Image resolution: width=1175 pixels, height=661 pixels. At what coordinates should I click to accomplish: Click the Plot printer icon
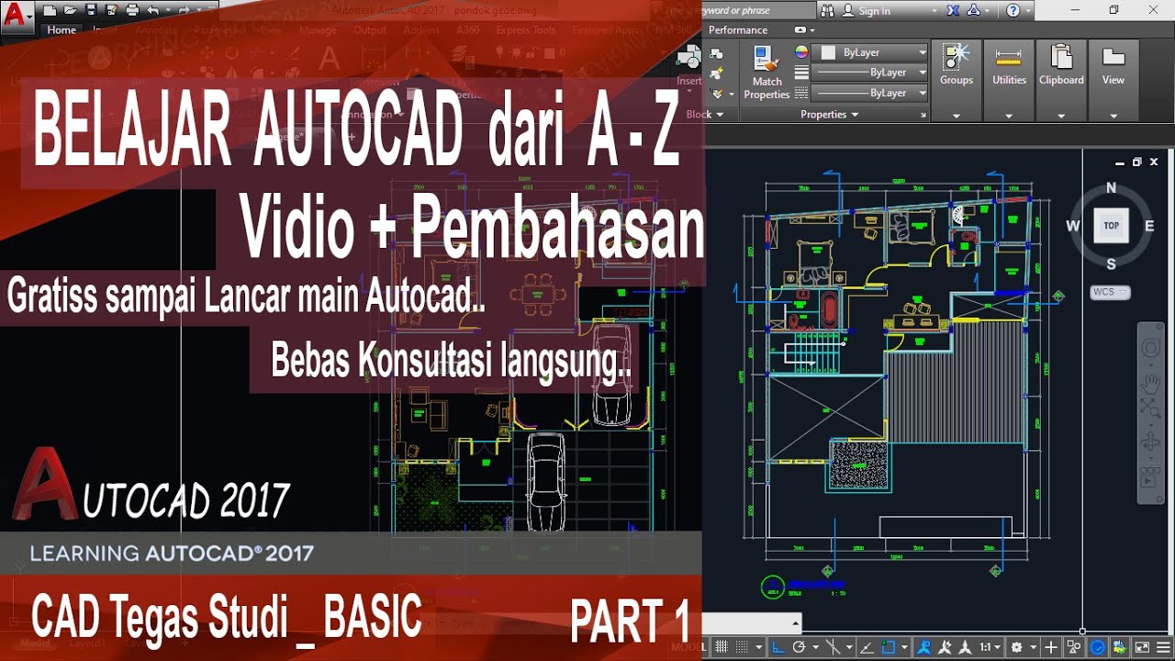[x=132, y=10]
